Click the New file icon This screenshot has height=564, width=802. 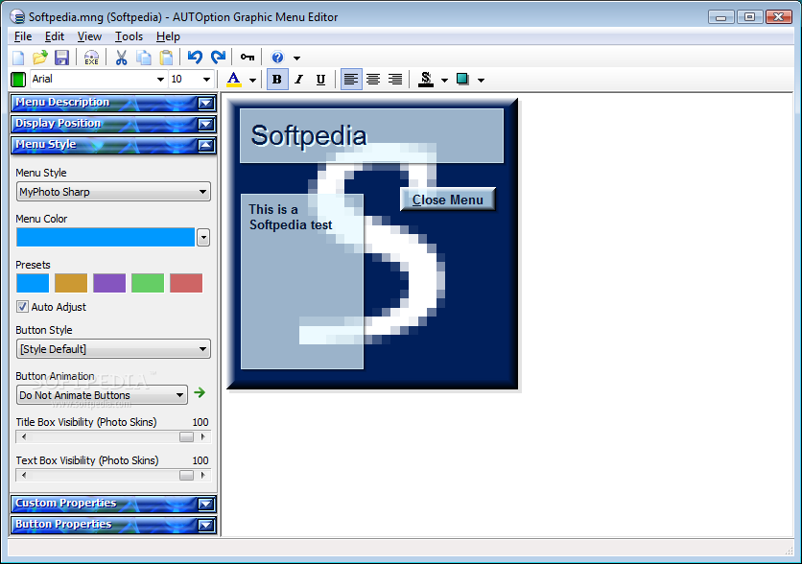click(x=18, y=58)
